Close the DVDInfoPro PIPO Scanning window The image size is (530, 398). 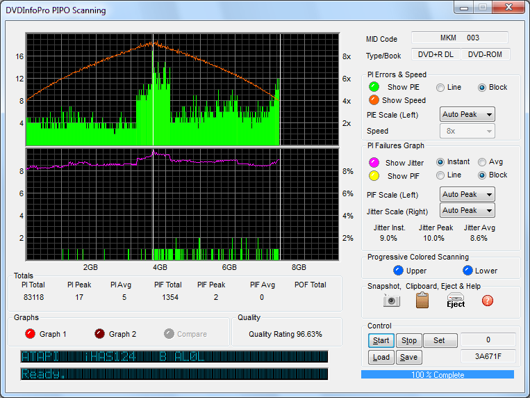[x=508, y=8]
